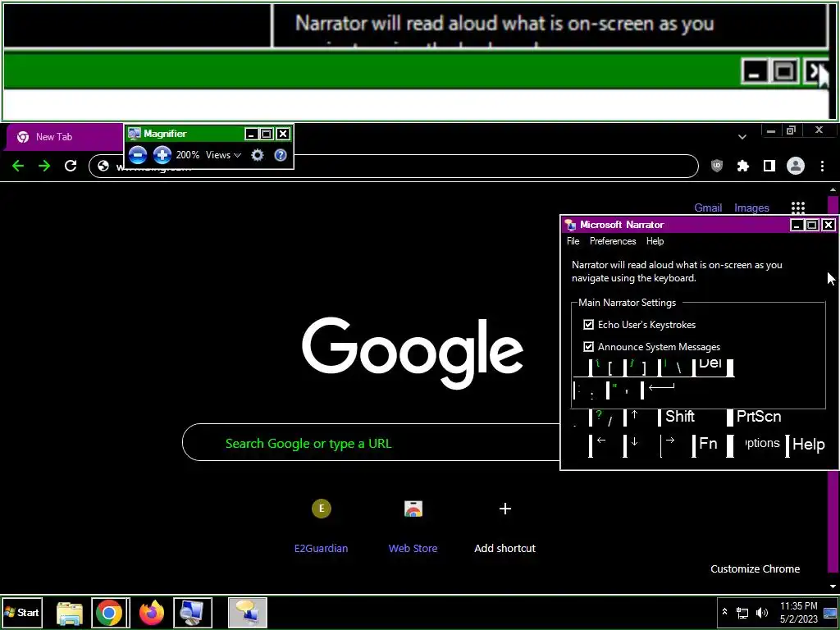Open Magnifier taskbar icon
The height and width of the screenshot is (630, 840).
click(192, 612)
